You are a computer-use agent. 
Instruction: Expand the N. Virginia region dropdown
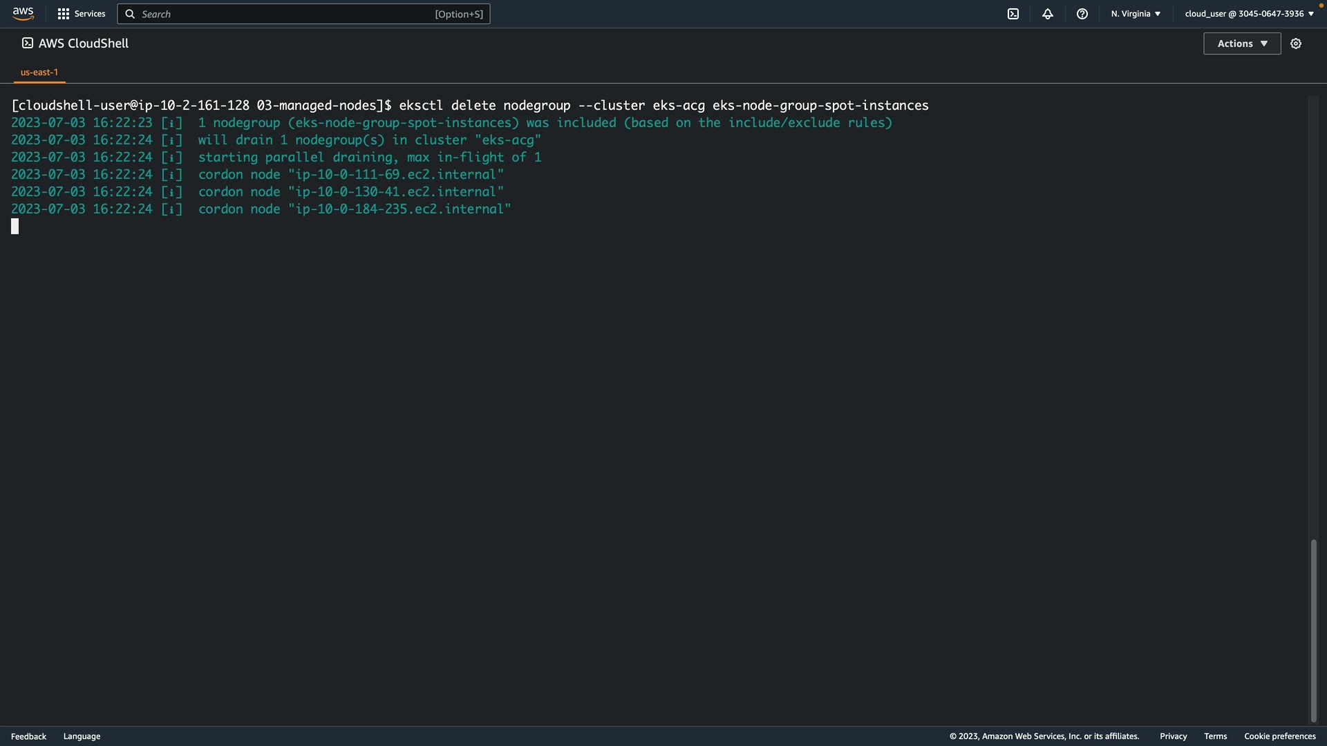coord(1136,14)
